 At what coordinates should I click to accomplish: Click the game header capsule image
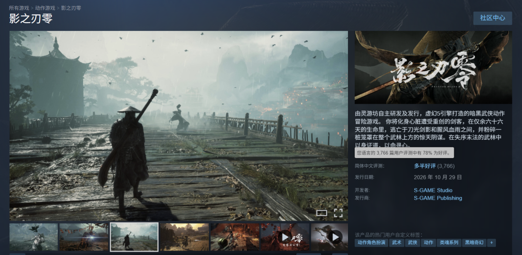pyautogui.click(x=434, y=67)
